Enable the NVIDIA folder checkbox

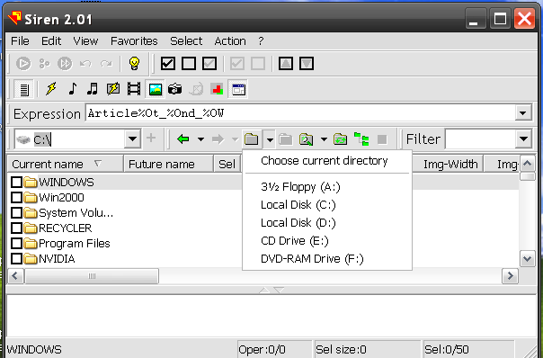[x=16, y=258]
